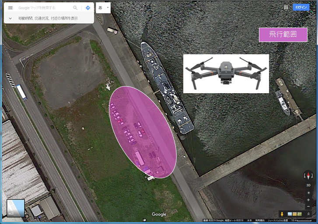Click in the Google Maps search field
318x224 pixels.
point(44,8)
